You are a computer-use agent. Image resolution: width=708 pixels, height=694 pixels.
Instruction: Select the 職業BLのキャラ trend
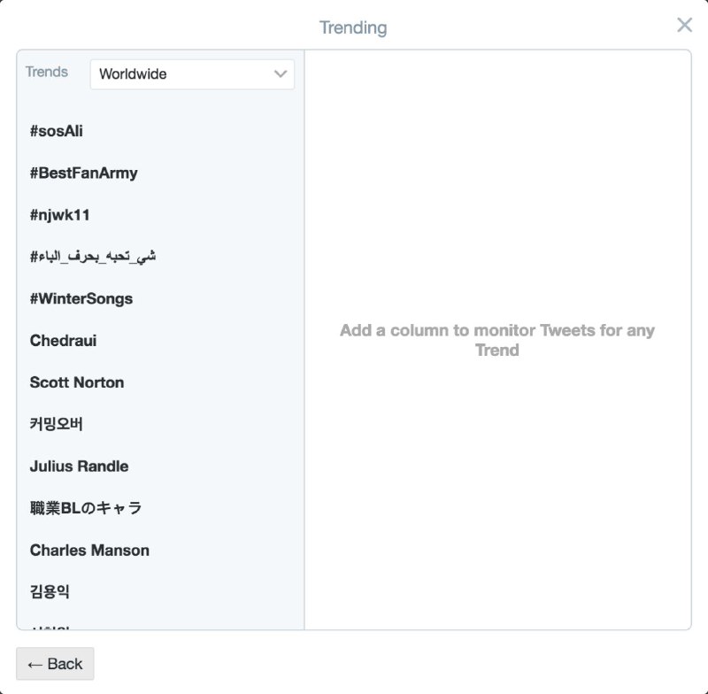(x=86, y=508)
